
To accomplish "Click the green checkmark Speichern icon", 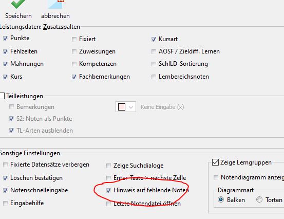I will (x=18, y=4).
